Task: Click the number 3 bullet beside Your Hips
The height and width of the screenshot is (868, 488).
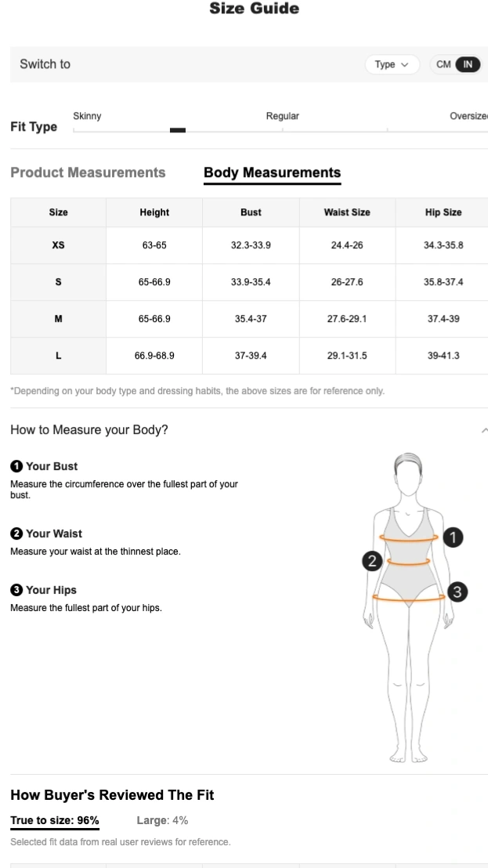Action: click(x=16, y=590)
